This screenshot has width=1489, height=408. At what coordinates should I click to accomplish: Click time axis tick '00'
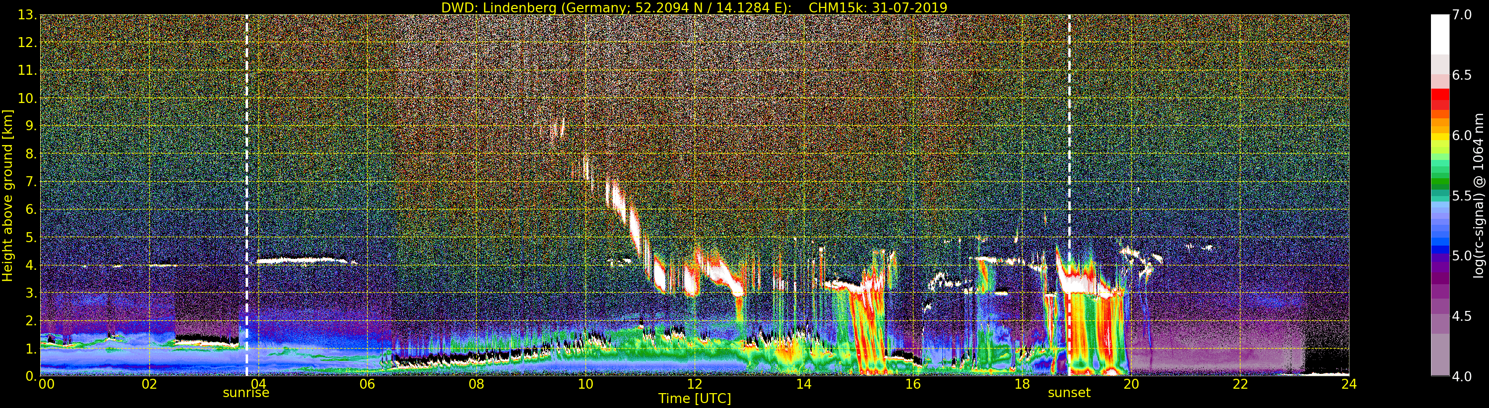coord(47,384)
